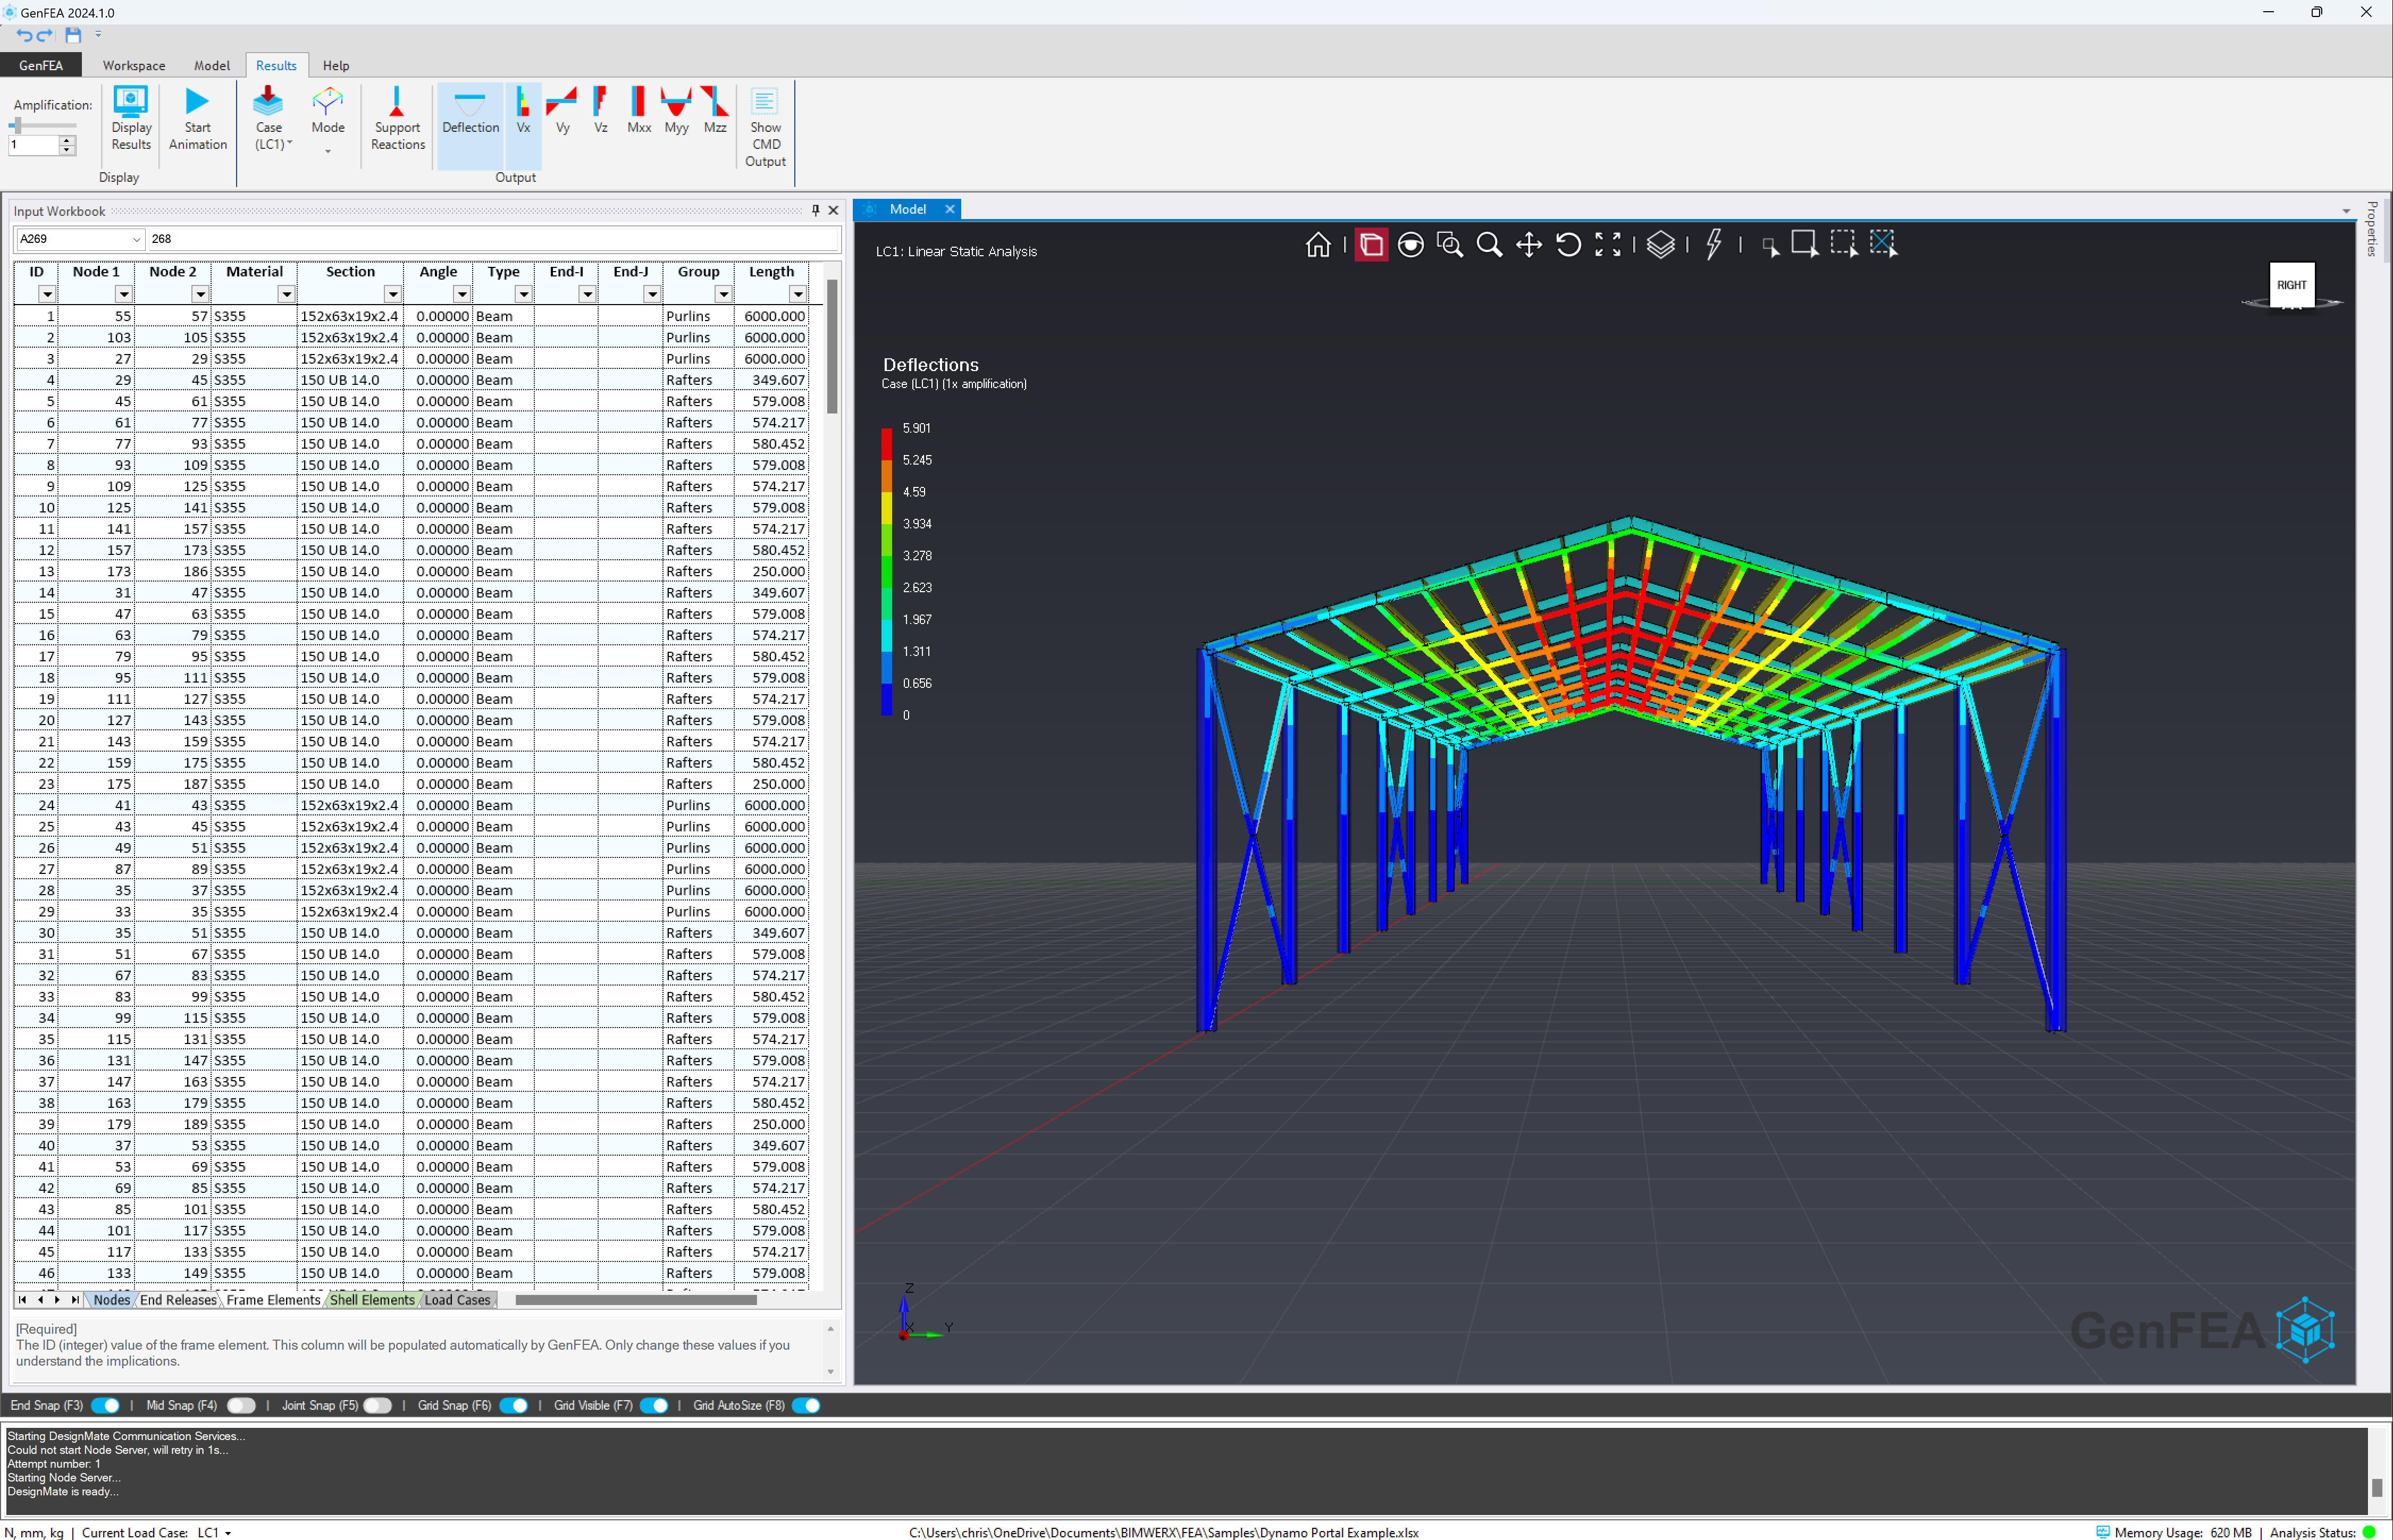Switch to the Model ribbon tab
Viewport: 2393px width, 1540px height.
[x=211, y=65]
